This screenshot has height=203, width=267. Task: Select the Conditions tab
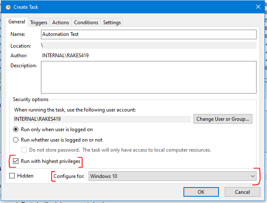[x=86, y=23]
